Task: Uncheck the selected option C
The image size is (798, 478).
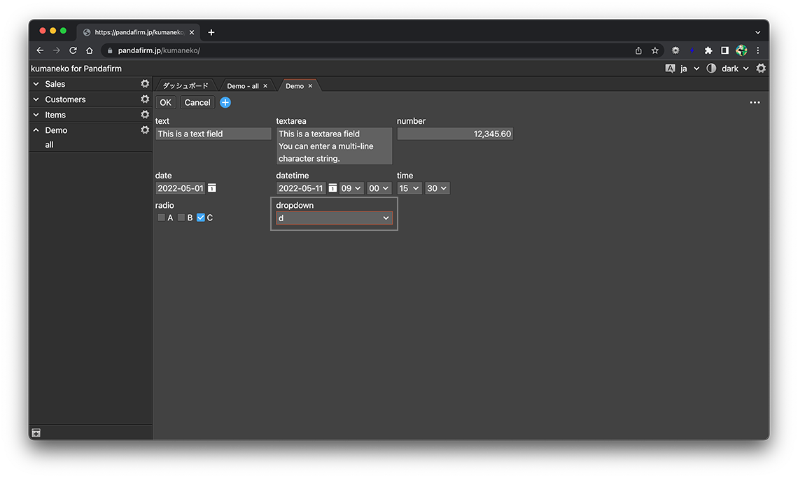Action: (x=201, y=218)
